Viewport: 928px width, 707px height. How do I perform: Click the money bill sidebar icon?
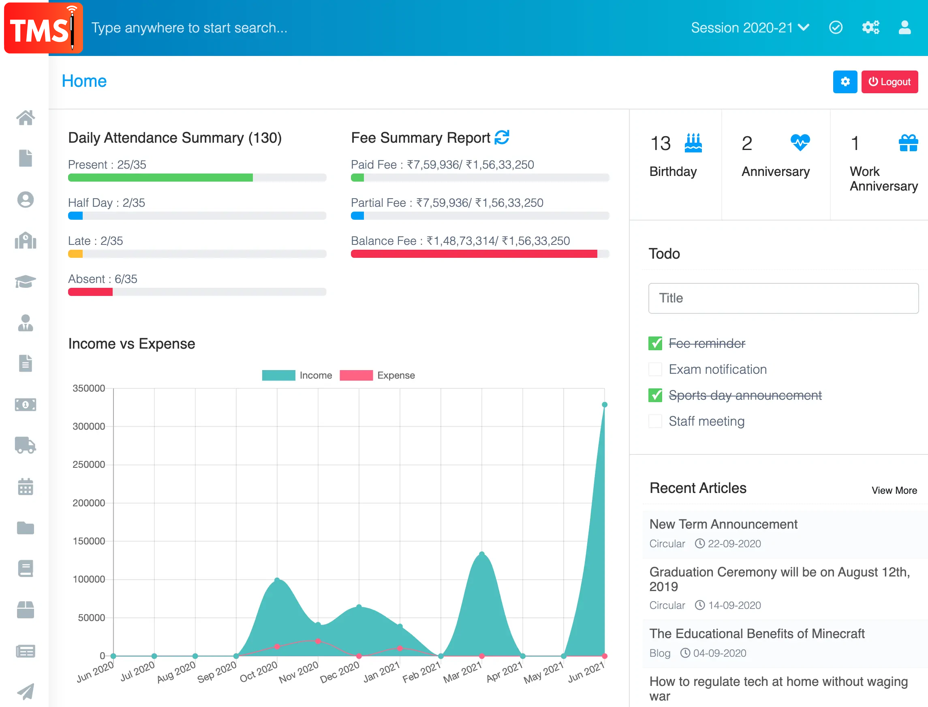pyautogui.click(x=25, y=405)
